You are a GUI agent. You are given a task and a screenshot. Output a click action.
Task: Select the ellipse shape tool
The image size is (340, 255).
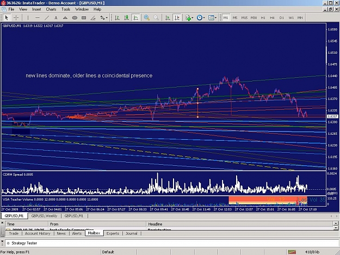click(x=75, y=18)
